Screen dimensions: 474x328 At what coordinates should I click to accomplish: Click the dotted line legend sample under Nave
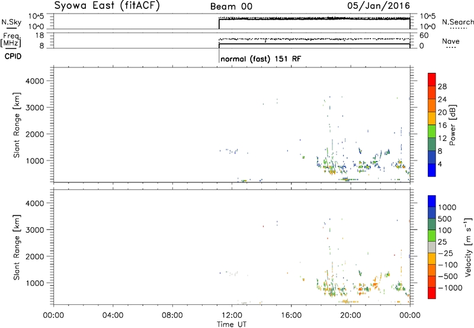point(451,48)
